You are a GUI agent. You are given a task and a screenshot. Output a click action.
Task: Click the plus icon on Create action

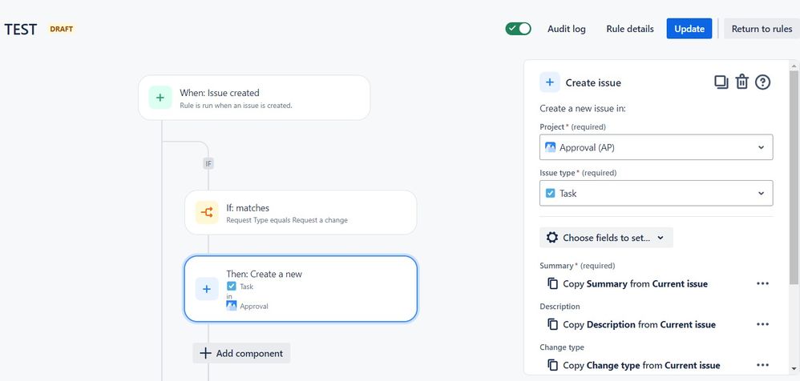207,289
